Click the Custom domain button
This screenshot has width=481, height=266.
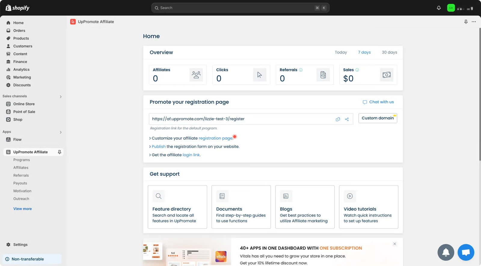coord(378,118)
